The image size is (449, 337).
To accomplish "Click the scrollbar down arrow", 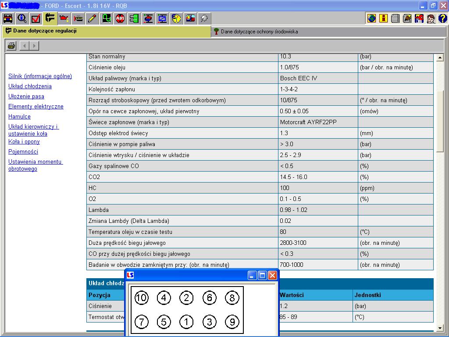I will coord(440,328).
